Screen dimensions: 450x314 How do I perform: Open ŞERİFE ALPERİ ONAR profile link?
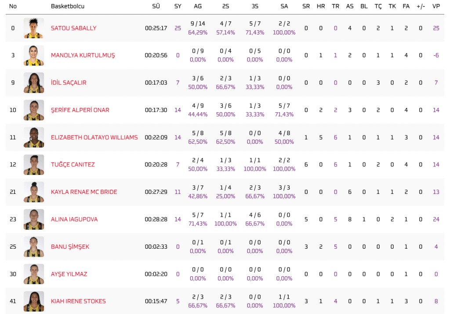pos(80,110)
